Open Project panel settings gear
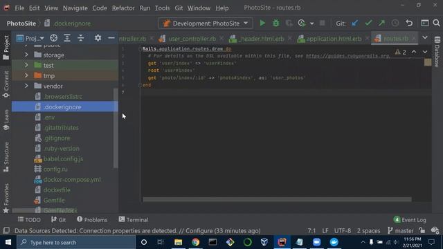 coord(98,38)
